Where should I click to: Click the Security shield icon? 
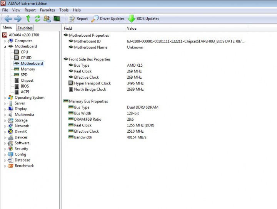11,148
